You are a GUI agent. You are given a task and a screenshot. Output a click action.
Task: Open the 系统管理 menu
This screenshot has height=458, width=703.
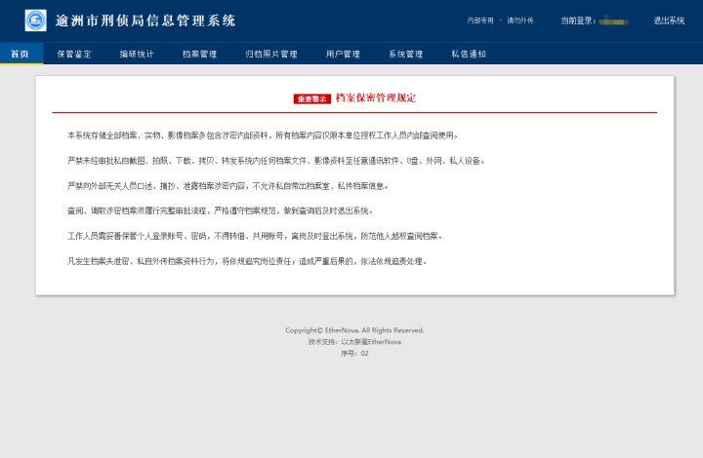coord(406,55)
